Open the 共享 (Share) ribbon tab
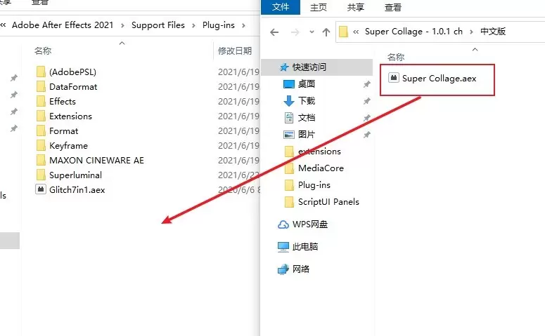 [356, 7]
